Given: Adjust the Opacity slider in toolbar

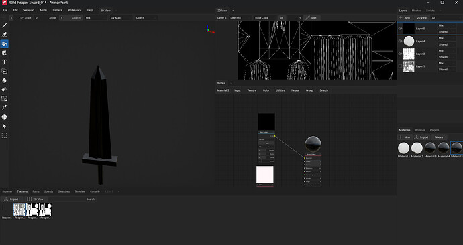Looking at the screenshot, I should [71, 18].
